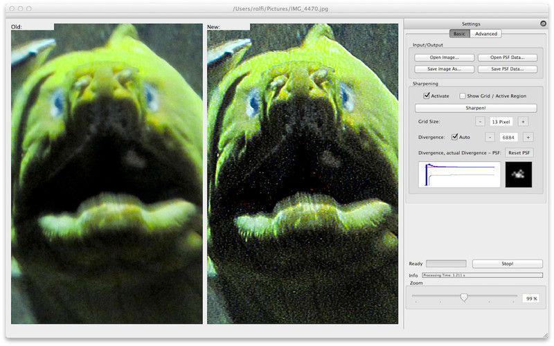Viewport: 554px width, 346px height.
Task: Open PSF Data file button
Action: coord(508,57)
